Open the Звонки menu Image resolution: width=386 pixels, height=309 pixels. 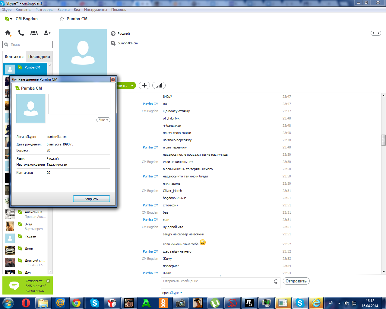pyautogui.click(x=64, y=10)
